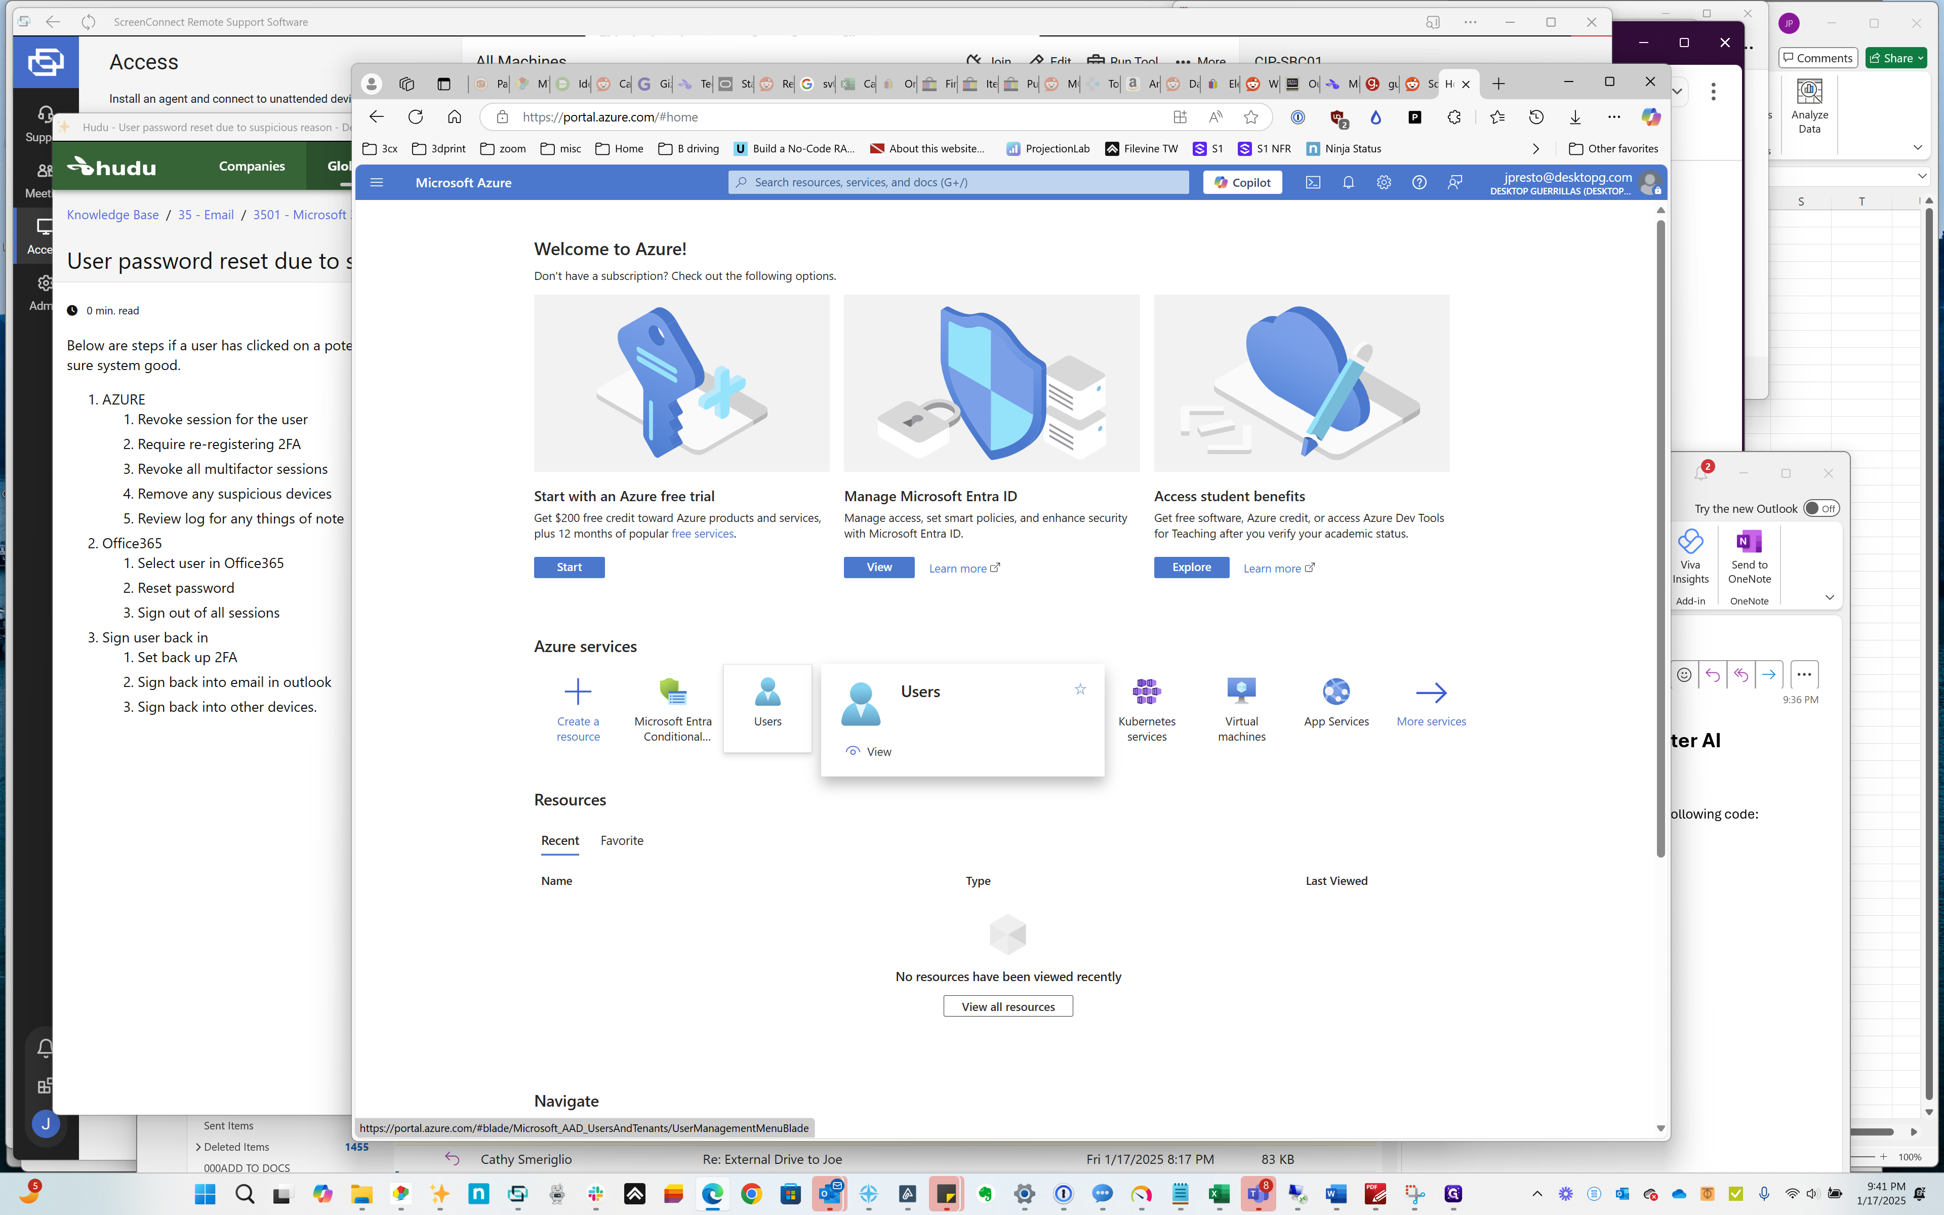Open the Users service tile
1944x1215 pixels.
tap(767, 708)
